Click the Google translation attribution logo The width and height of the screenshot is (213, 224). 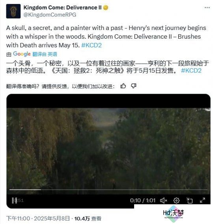point(22,54)
